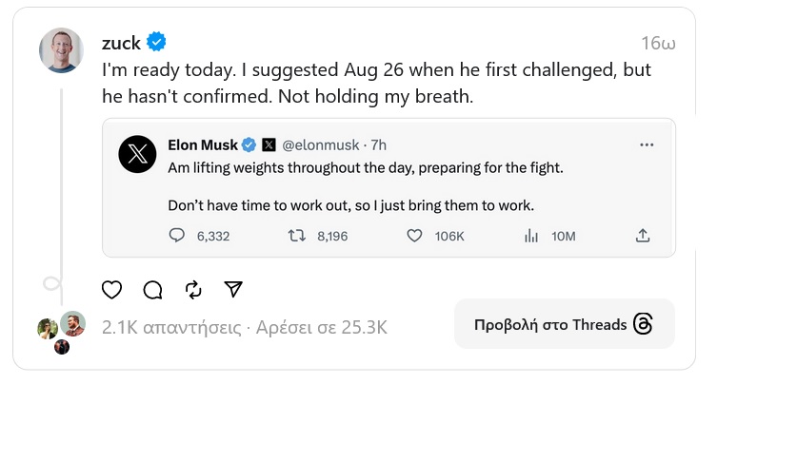Click retweet icon showing 8,196

click(x=297, y=236)
